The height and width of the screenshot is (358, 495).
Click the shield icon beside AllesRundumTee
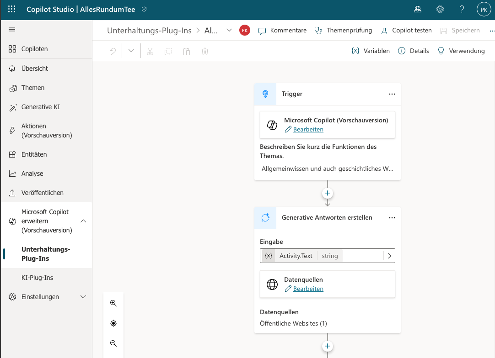coord(144,10)
